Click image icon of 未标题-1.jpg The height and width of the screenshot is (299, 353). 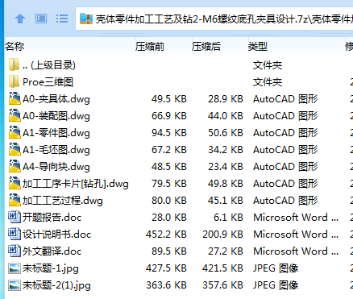pyautogui.click(x=15, y=268)
